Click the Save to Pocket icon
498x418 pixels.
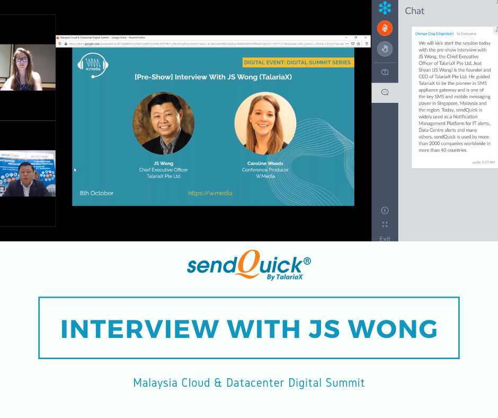coord(353,44)
